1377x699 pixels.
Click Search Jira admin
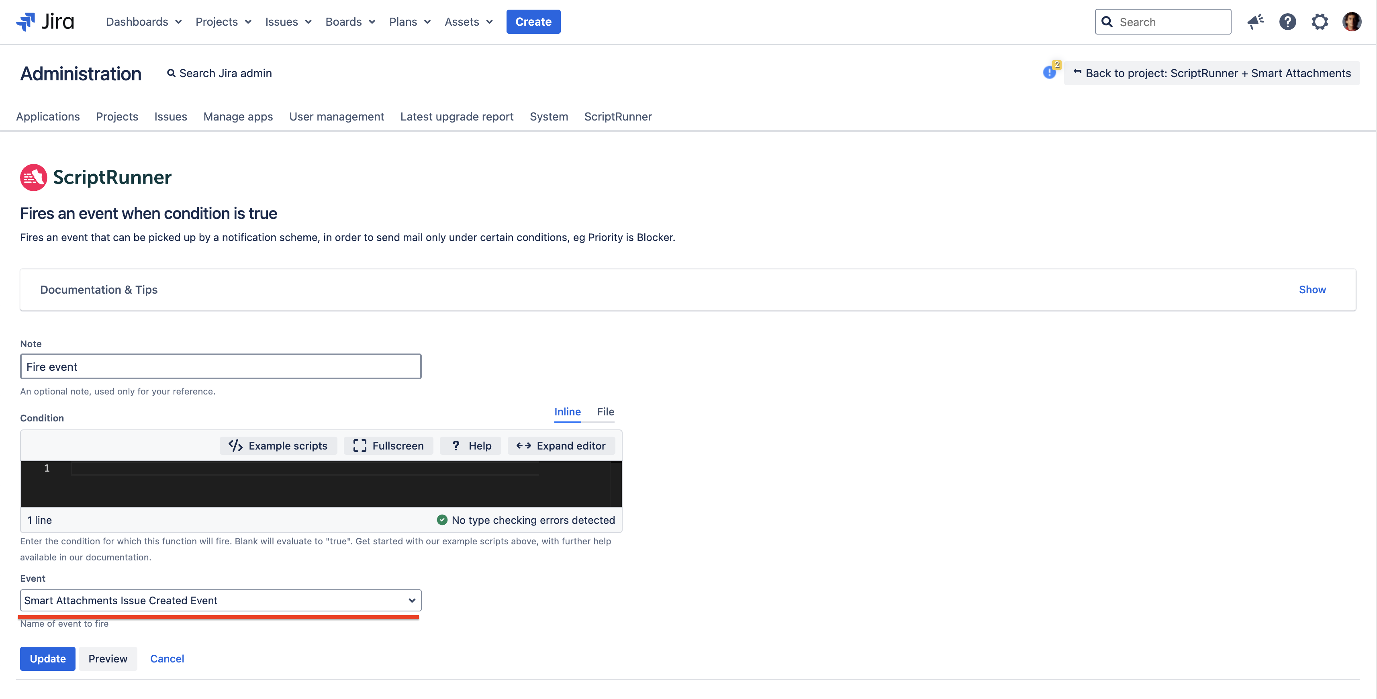coord(219,73)
